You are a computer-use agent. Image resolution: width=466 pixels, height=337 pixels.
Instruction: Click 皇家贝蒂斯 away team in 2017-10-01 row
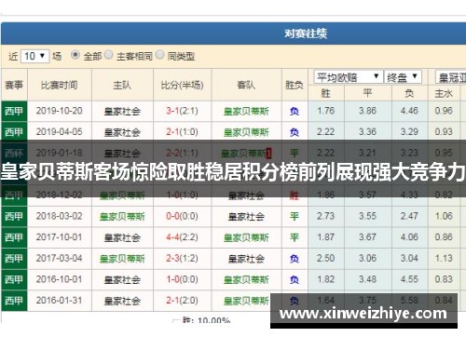(x=246, y=237)
